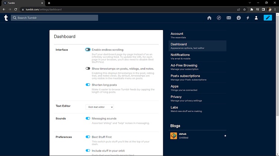This screenshot has height=156, width=279.
Task: Open the dshub blog settings
Action: [x=197, y=136]
